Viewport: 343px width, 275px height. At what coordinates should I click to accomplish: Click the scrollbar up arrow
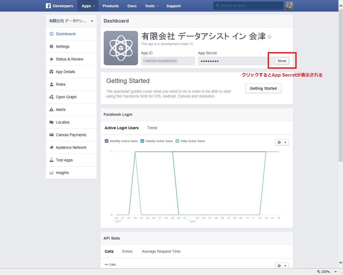point(340,6)
